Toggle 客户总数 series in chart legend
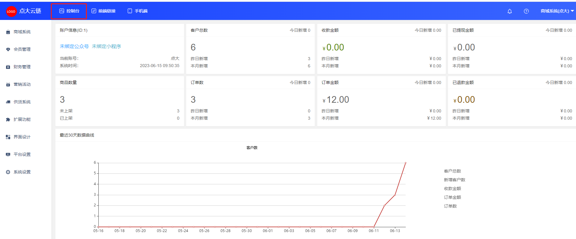 (452, 171)
